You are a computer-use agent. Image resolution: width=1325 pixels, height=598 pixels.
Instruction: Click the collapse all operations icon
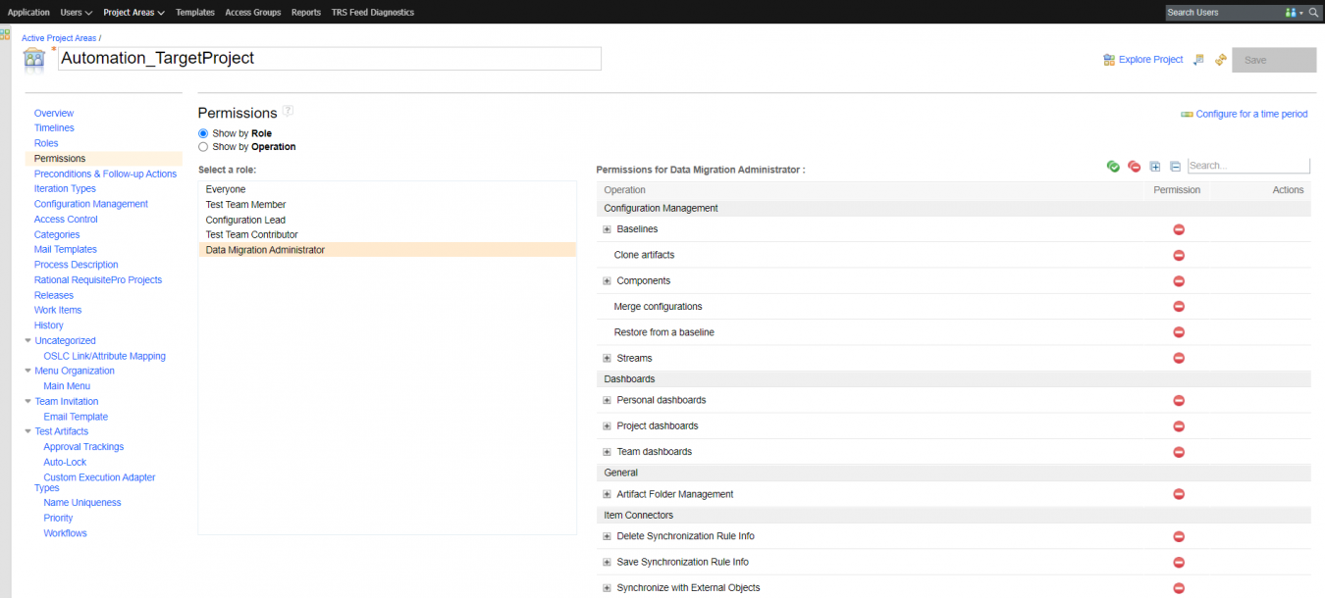(x=1175, y=167)
